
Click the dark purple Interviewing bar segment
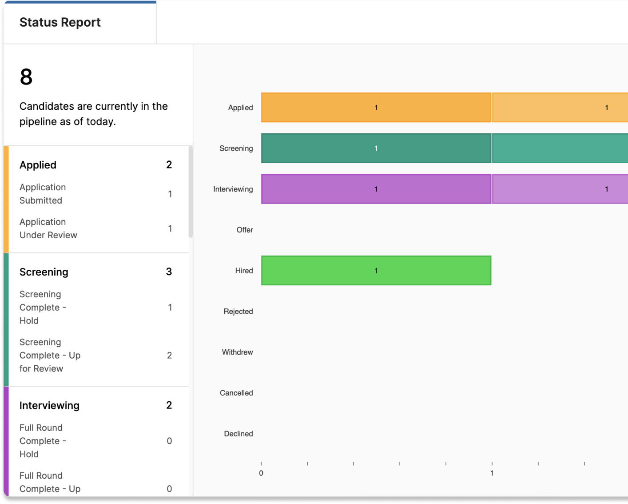[376, 189]
